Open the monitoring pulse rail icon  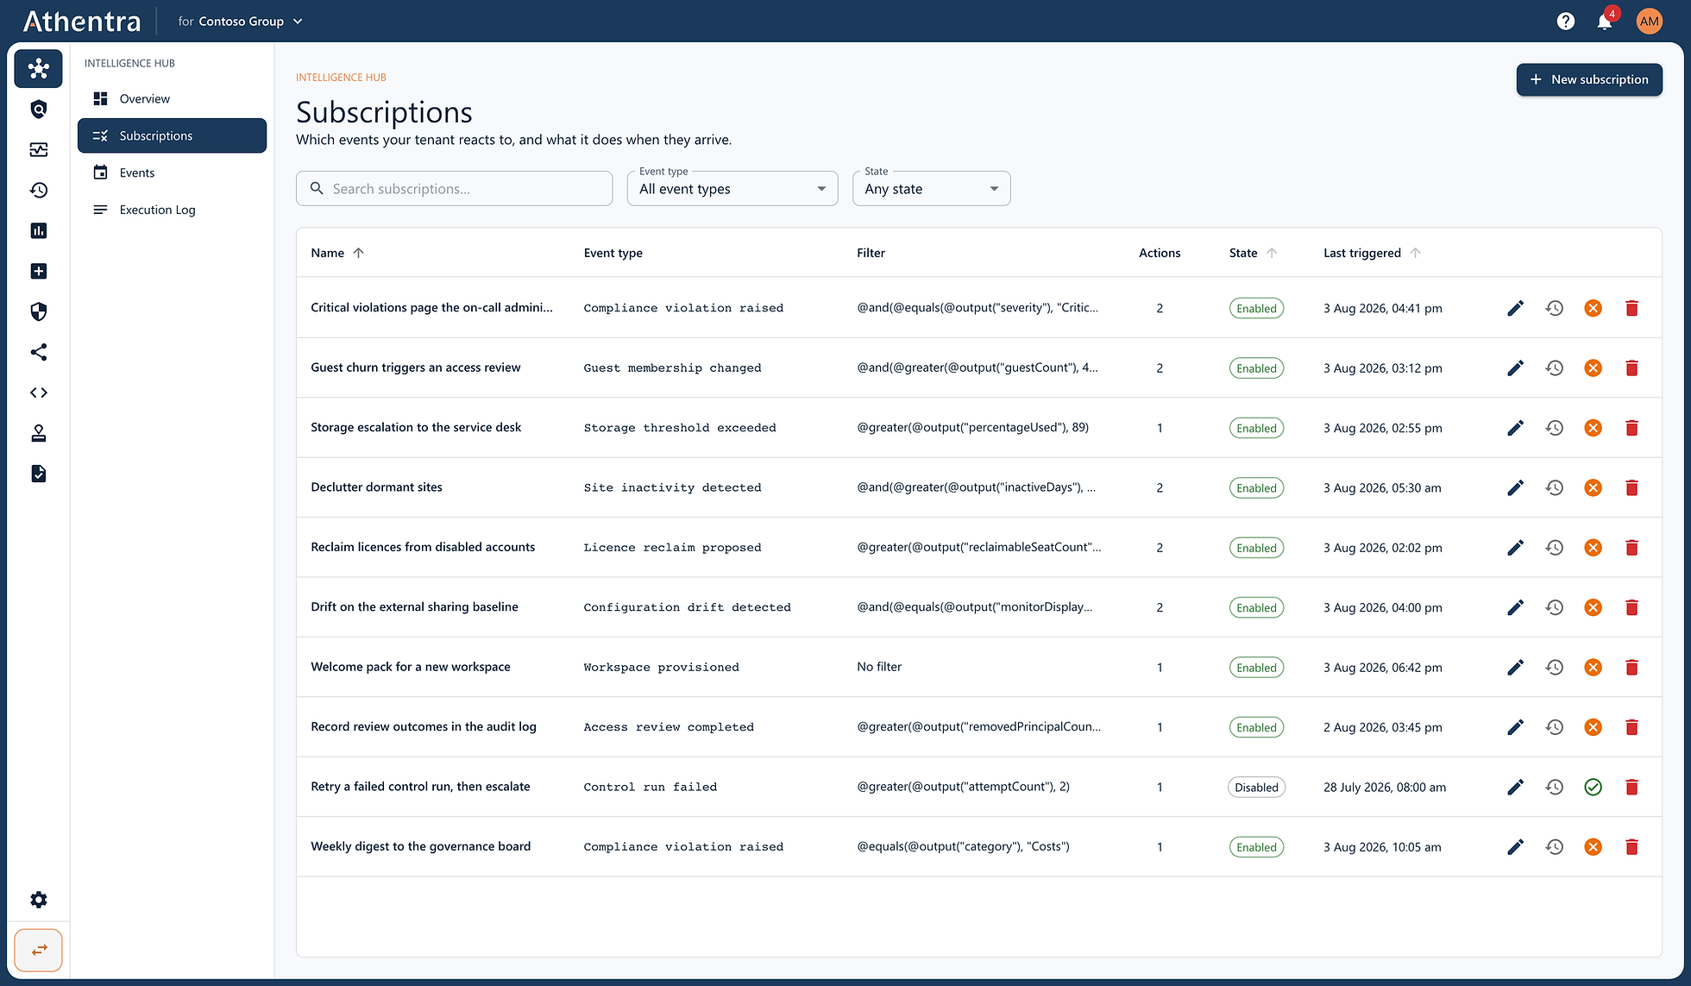point(38,149)
